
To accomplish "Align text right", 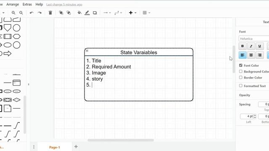I will [x=260, y=55].
